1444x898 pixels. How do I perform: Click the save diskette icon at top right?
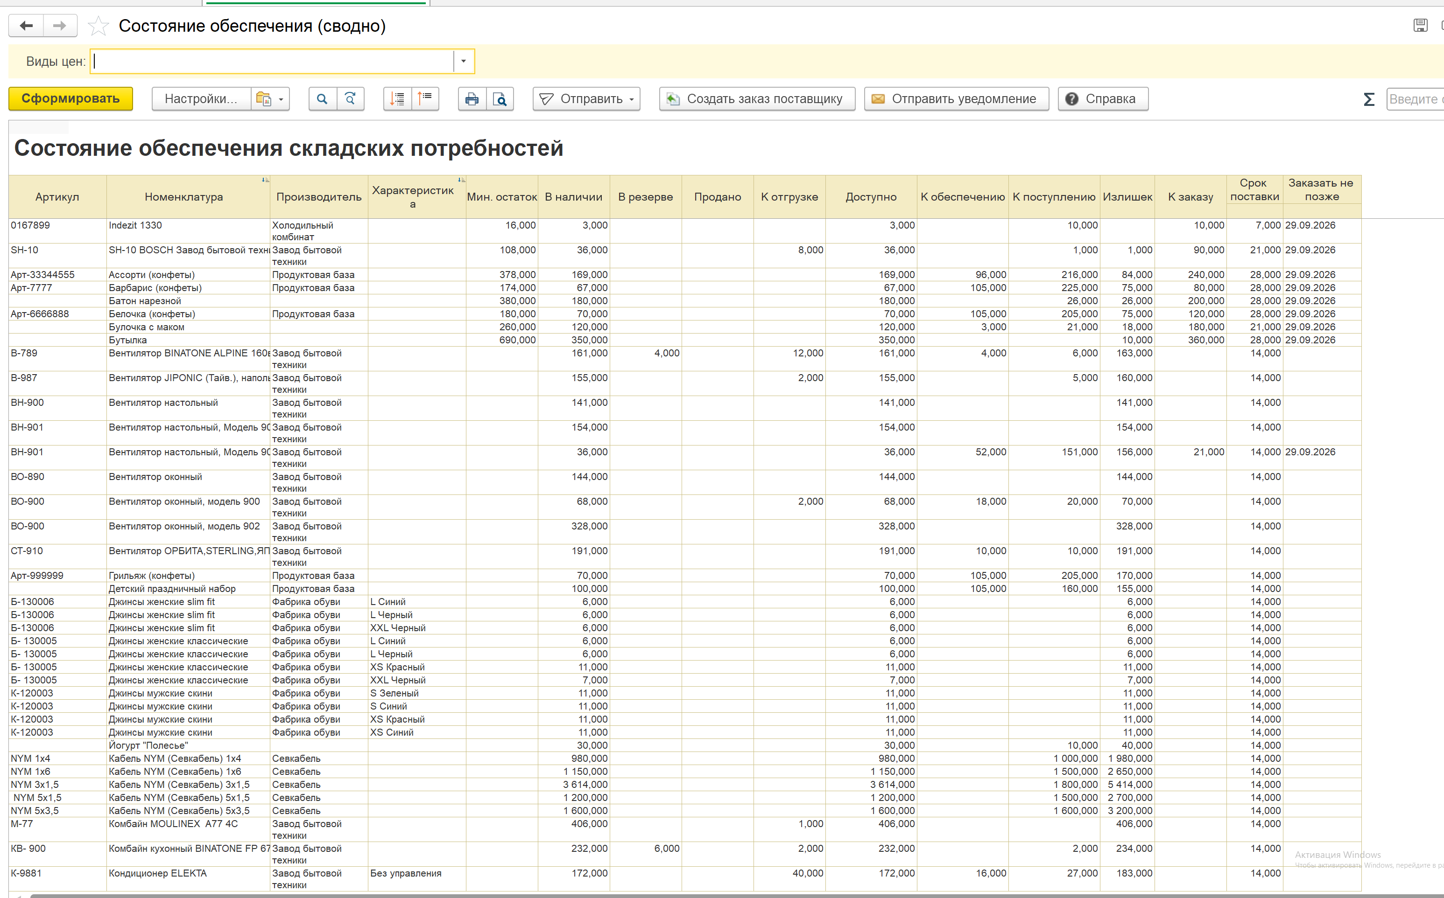coord(1420,26)
